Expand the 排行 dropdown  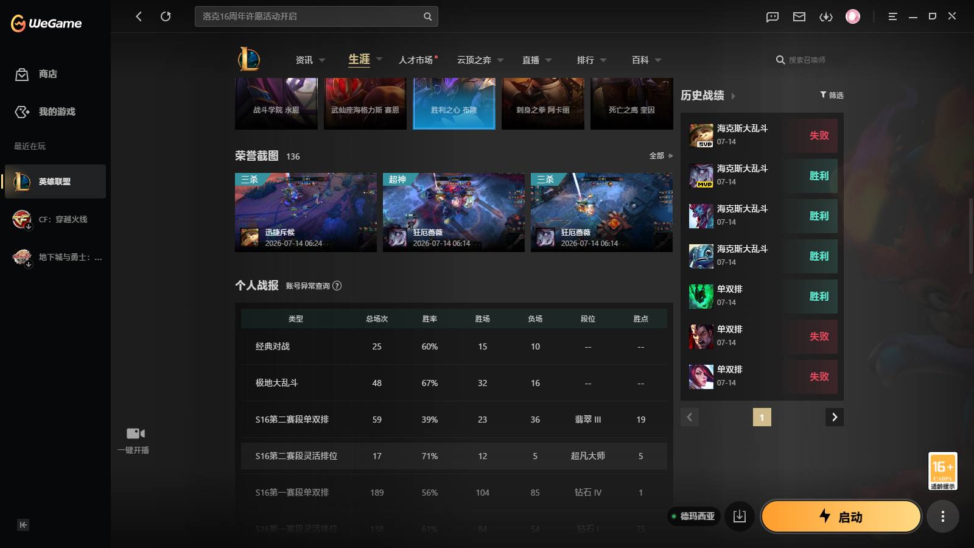point(603,60)
